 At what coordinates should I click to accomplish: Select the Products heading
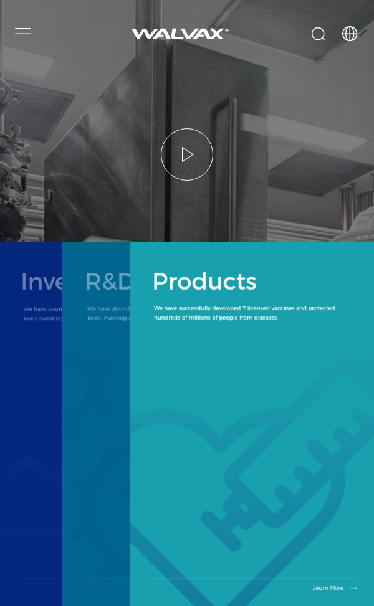(x=204, y=282)
